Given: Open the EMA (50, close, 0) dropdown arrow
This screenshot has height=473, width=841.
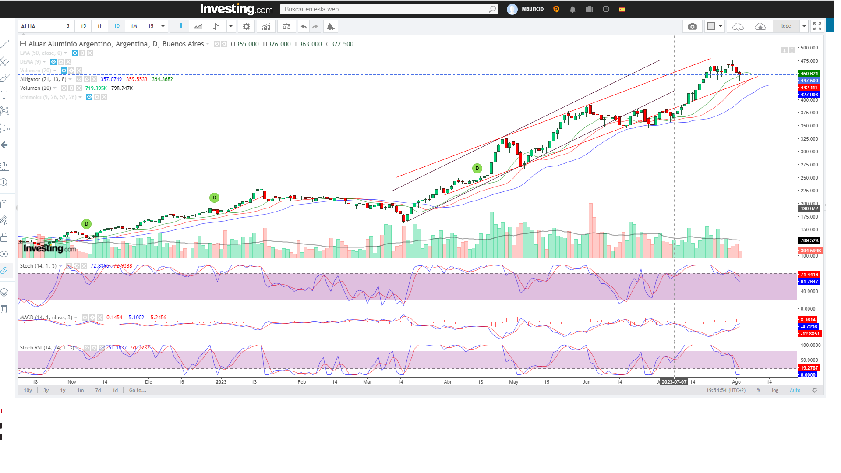Looking at the screenshot, I should [66, 53].
